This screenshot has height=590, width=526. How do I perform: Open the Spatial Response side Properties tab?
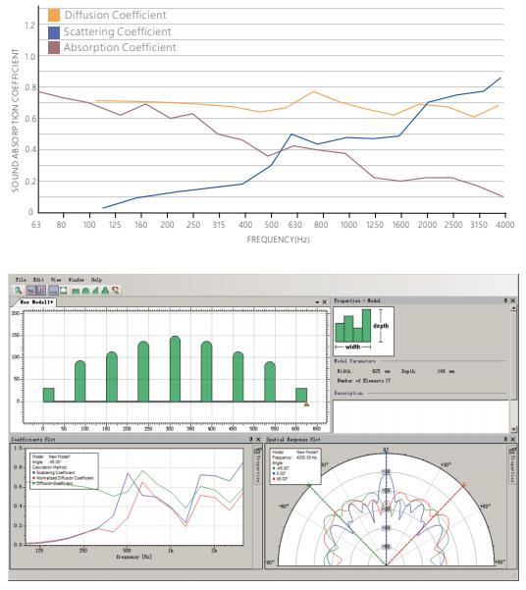(512, 465)
